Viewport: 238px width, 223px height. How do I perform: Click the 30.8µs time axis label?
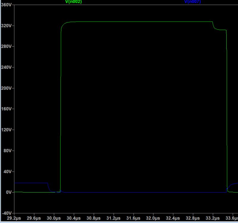click(x=93, y=218)
